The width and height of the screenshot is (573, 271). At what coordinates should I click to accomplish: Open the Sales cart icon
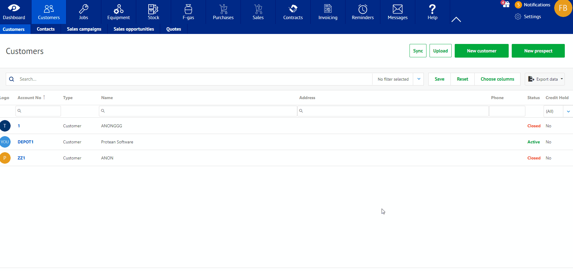click(x=258, y=9)
